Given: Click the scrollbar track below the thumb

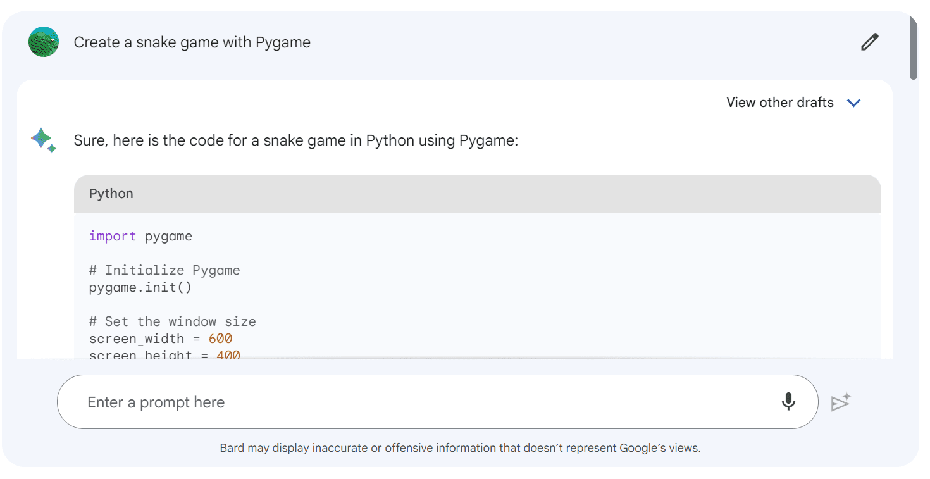Looking at the screenshot, I should pos(914,272).
